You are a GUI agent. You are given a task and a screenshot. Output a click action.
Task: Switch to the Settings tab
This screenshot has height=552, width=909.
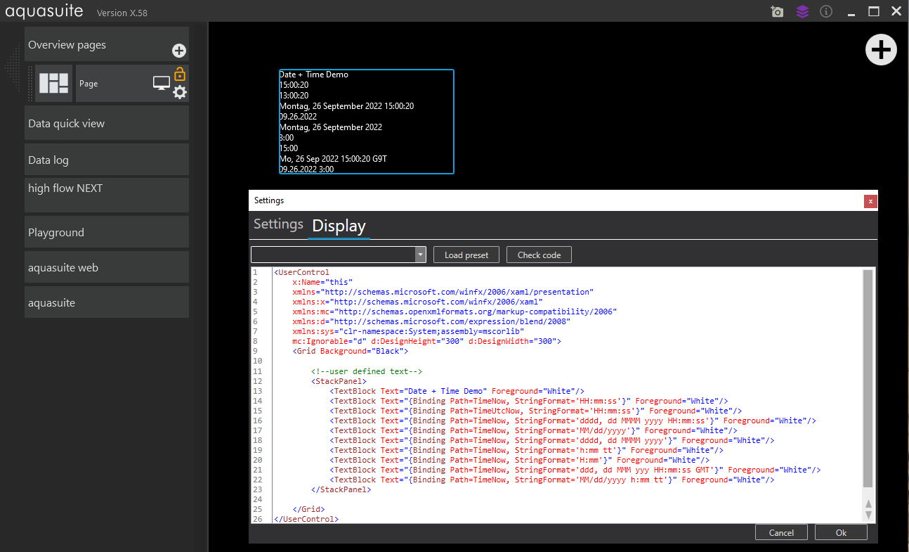(278, 224)
